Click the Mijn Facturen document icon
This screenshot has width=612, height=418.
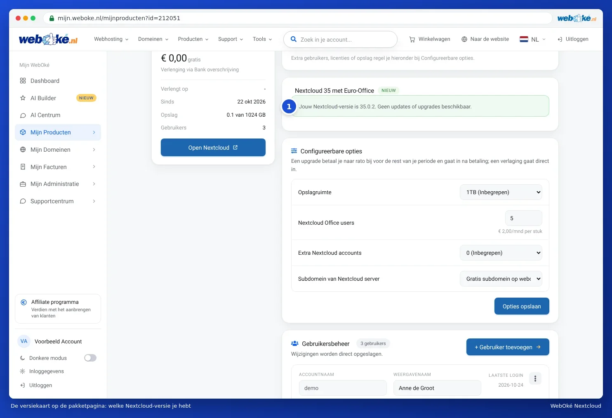23,167
